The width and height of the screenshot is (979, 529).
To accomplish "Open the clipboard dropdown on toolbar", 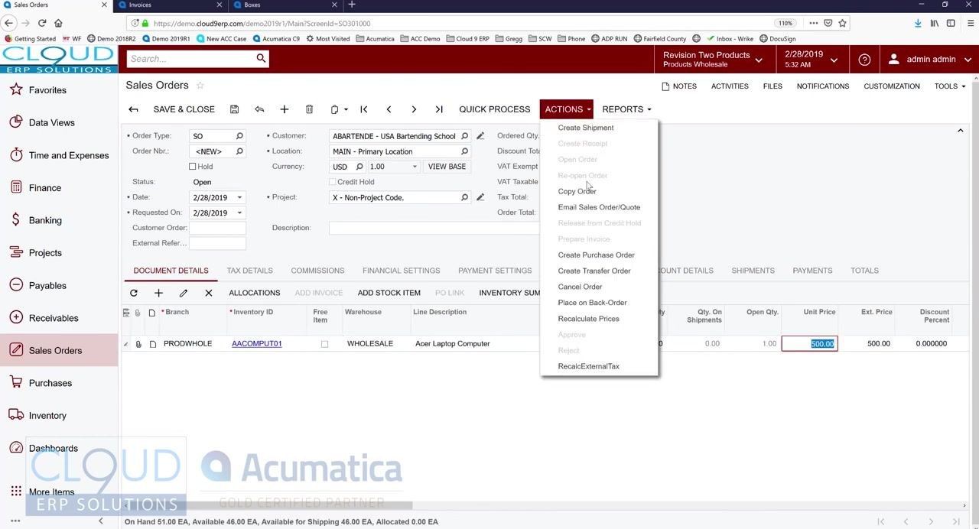I will [x=339, y=109].
